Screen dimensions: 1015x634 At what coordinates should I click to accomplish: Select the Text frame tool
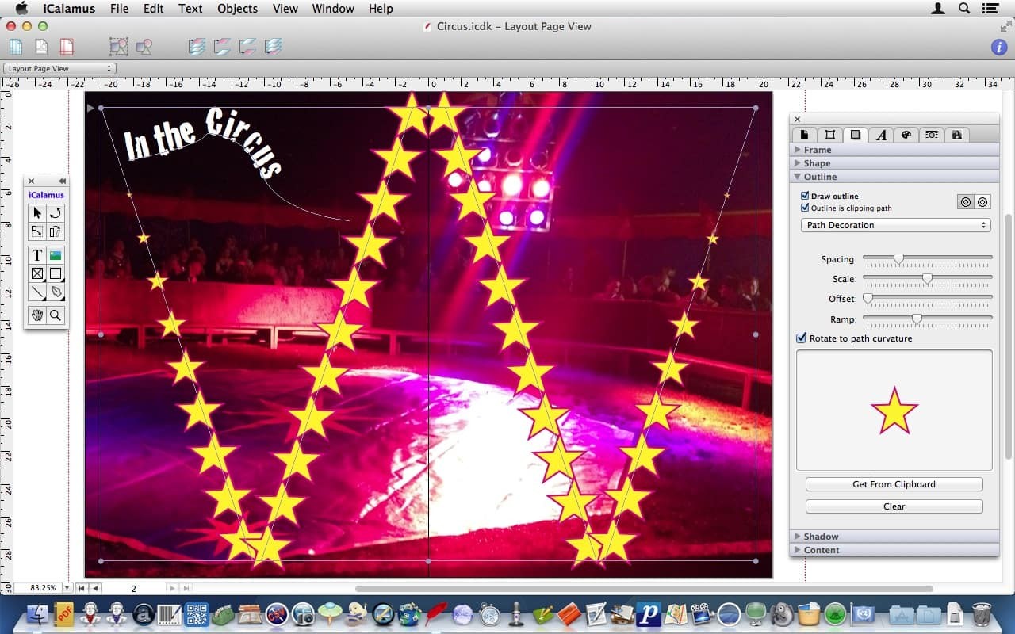tap(37, 255)
